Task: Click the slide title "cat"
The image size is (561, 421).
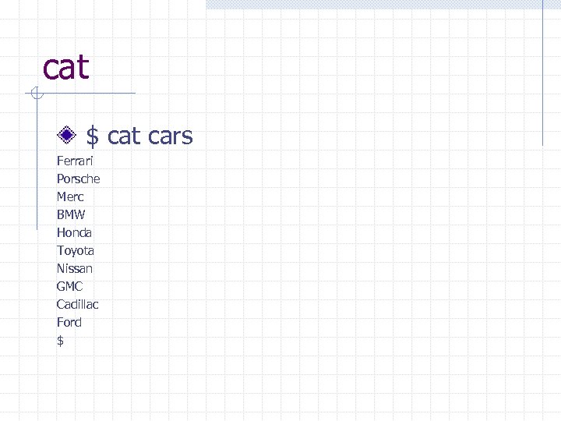Action: click(66, 67)
